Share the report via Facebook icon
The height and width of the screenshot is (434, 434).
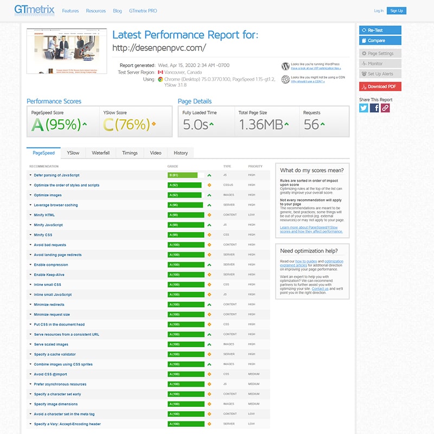374,108
